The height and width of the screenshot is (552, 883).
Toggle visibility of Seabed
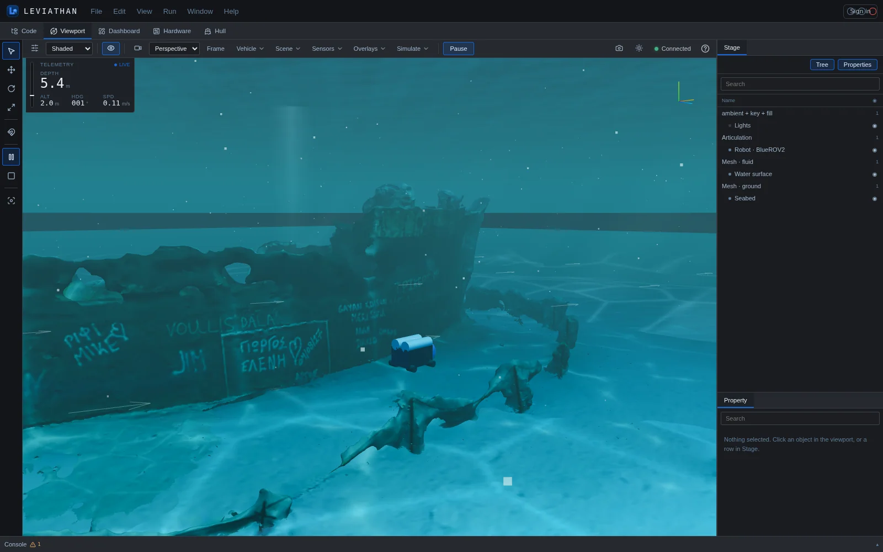[874, 199]
